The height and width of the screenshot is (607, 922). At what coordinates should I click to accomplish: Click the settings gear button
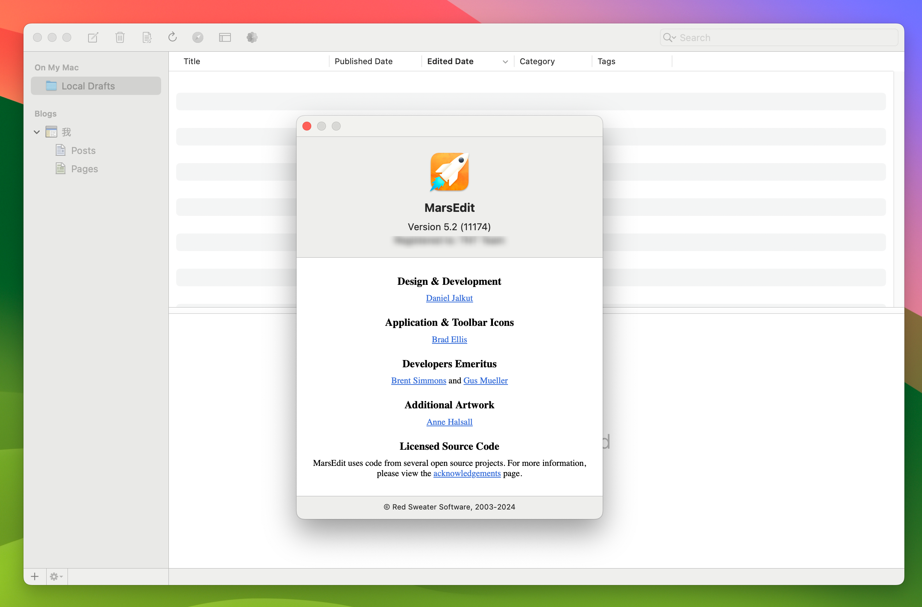[56, 577]
